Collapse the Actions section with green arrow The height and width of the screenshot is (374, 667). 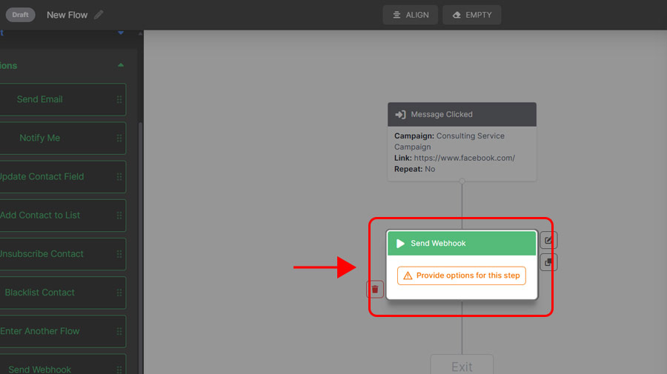[121, 65]
